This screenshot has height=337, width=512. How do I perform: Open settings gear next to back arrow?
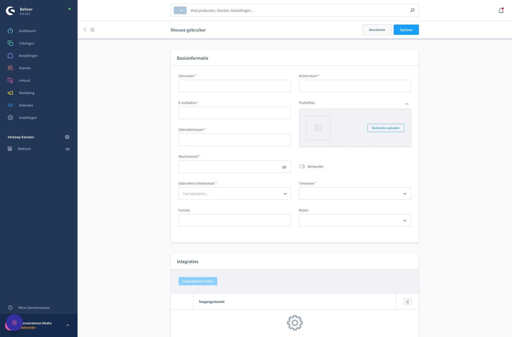(93, 30)
